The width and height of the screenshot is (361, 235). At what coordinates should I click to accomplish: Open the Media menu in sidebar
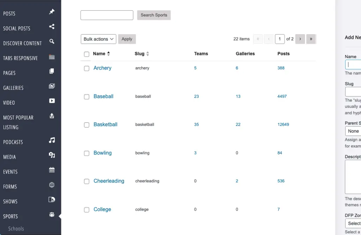tap(10, 157)
